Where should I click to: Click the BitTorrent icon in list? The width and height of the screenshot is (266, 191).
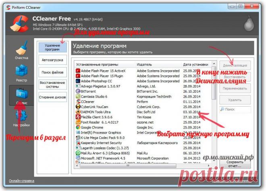tap(78, 91)
